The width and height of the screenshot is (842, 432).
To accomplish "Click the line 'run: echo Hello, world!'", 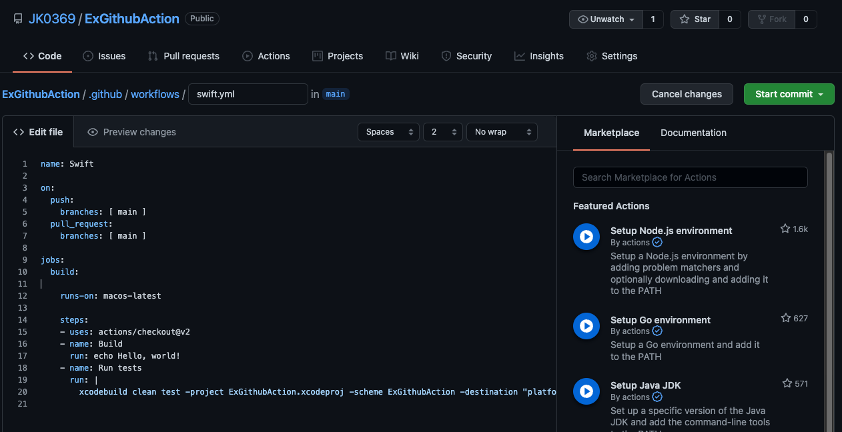I will pos(125,355).
